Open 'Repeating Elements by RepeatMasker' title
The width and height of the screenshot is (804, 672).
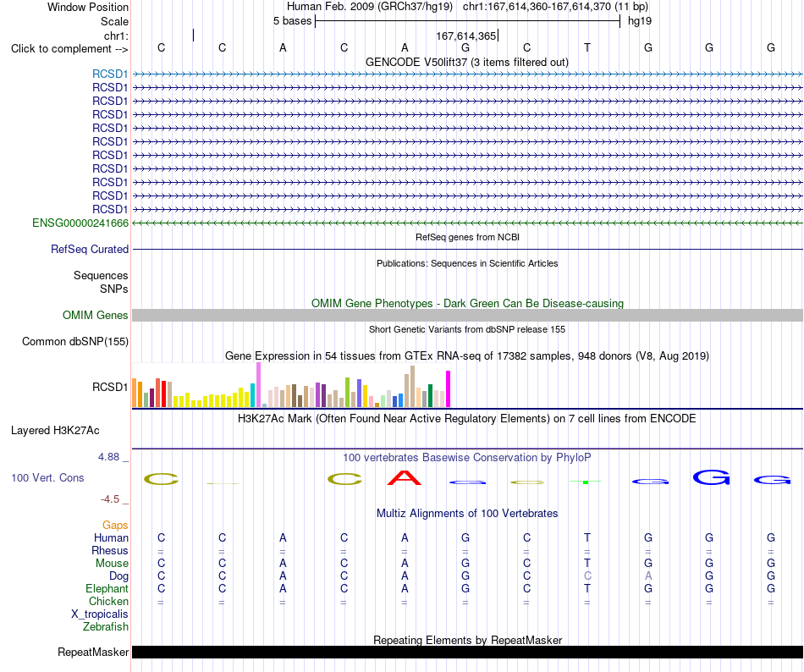pyautogui.click(x=467, y=640)
